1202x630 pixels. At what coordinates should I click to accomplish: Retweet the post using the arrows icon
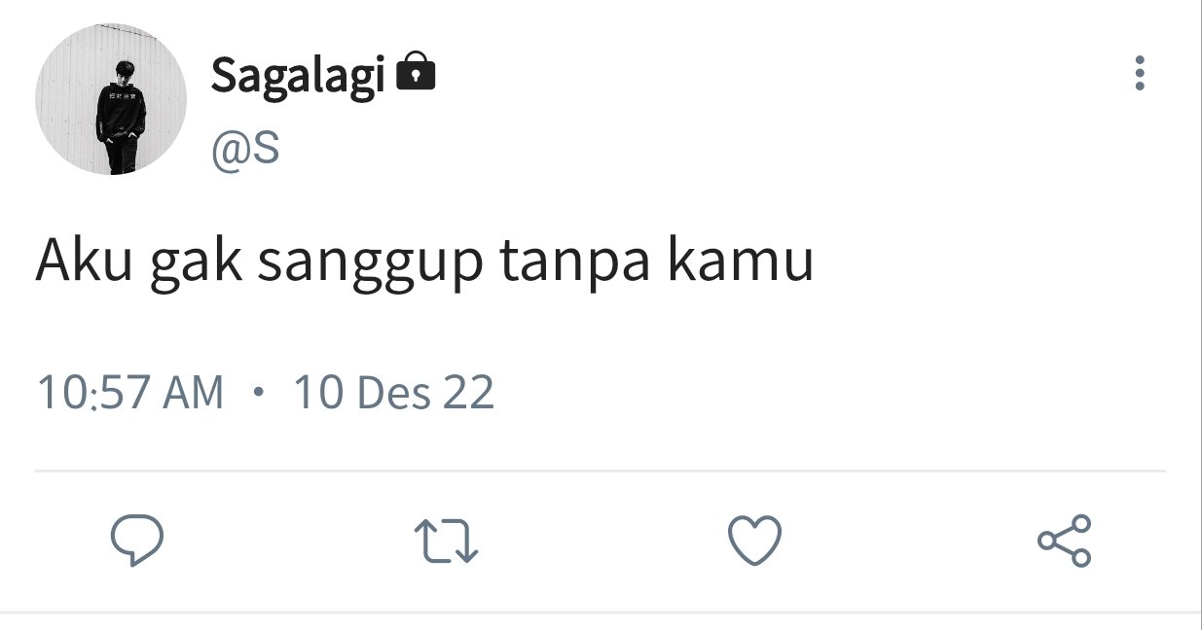pyautogui.click(x=446, y=541)
